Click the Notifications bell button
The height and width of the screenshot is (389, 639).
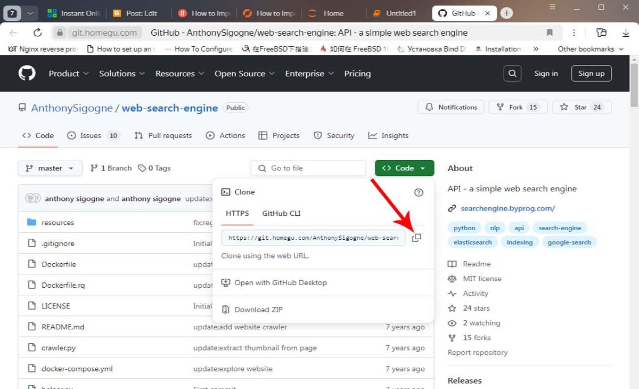[451, 107]
